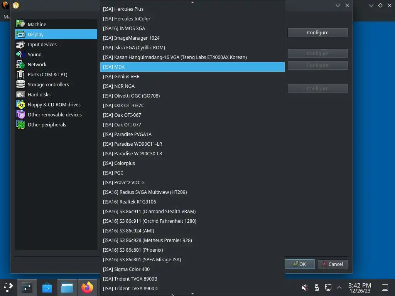Open the Input devices icon

click(x=21, y=44)
